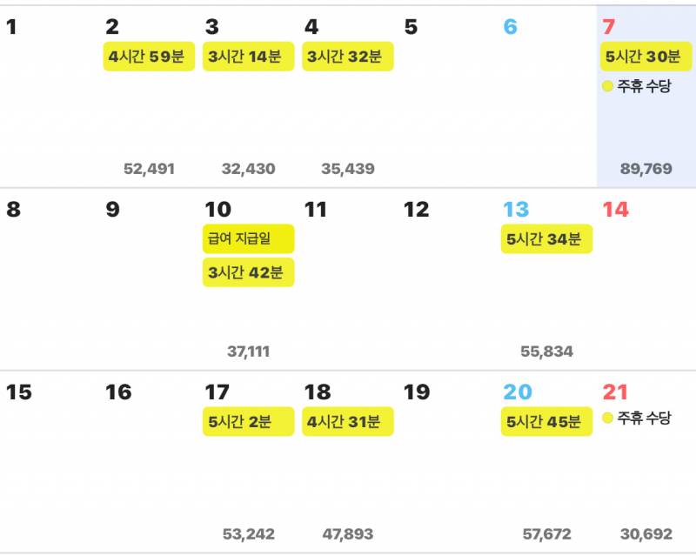
Task: Tap the 52,491 earnings amount on day 2
Action: (149, 169)
